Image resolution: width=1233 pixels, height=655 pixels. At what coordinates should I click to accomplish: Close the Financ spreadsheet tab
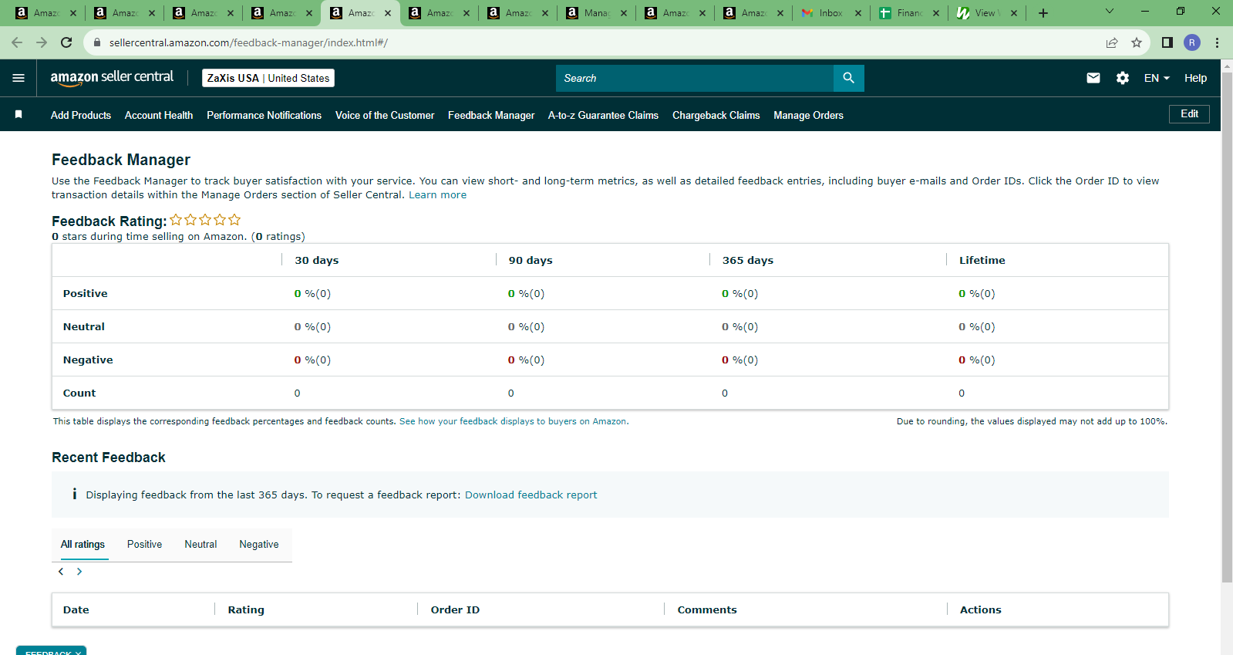(x=936, y=13)
